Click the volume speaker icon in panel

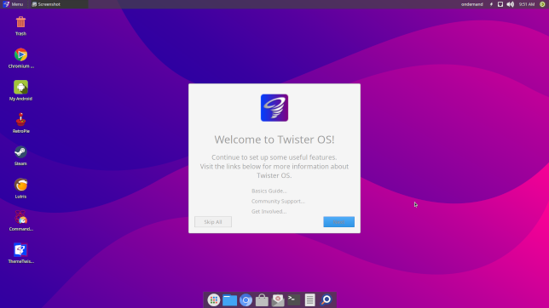511,4
